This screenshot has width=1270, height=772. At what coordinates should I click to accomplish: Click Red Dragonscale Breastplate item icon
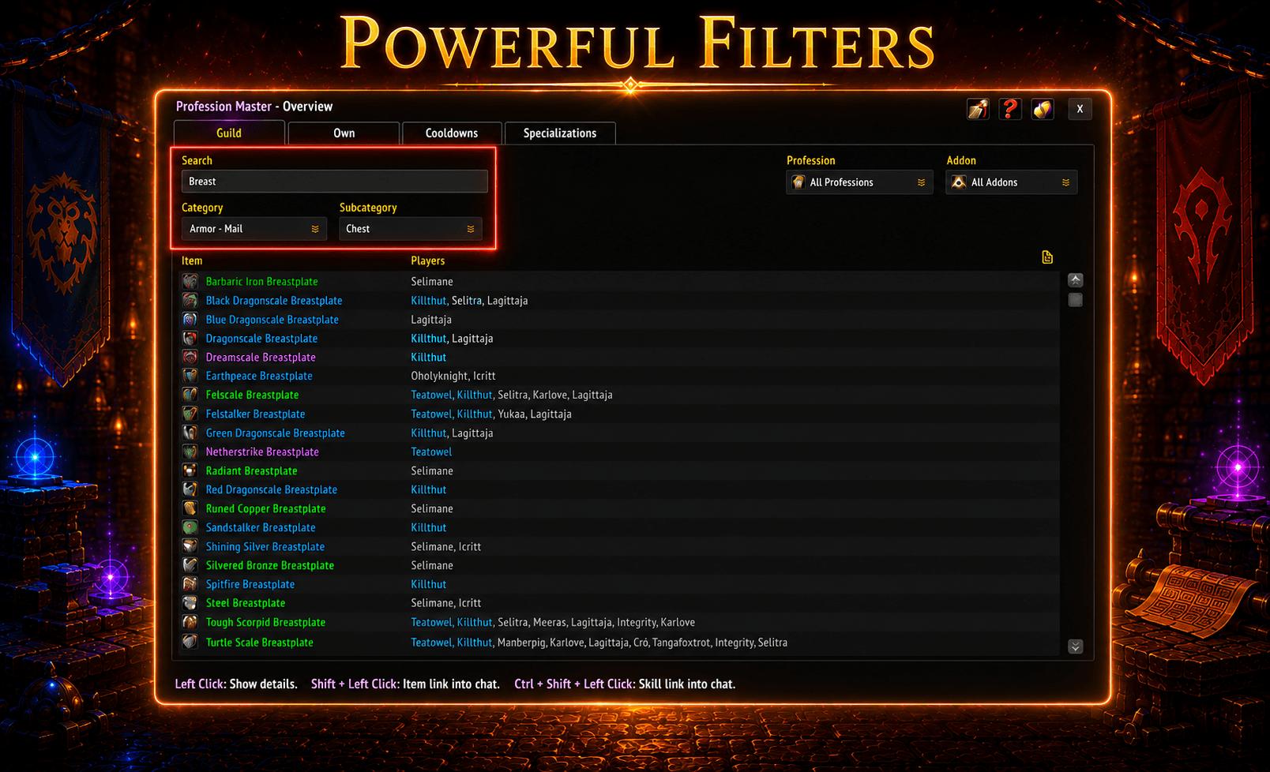190,489
